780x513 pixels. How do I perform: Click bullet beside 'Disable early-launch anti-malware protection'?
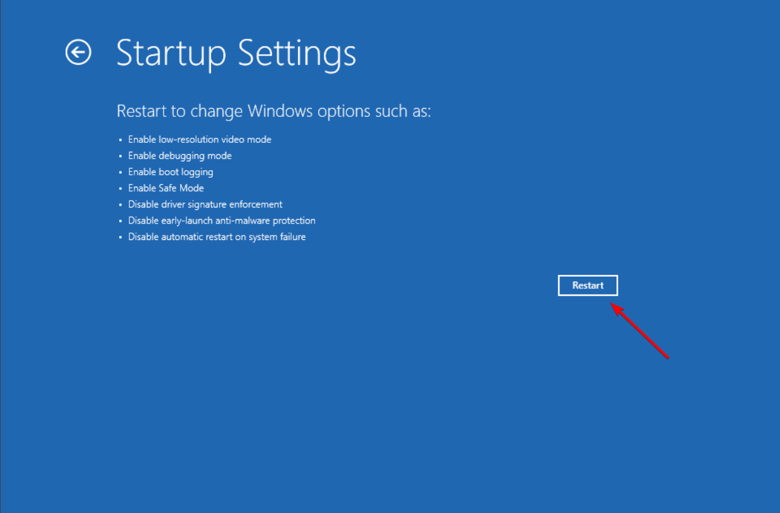[x=120, y=221]
